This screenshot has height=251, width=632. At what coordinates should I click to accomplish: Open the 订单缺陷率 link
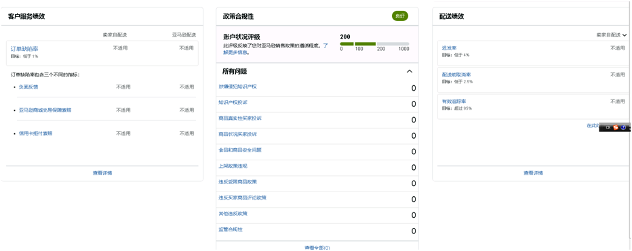[24, 49]
